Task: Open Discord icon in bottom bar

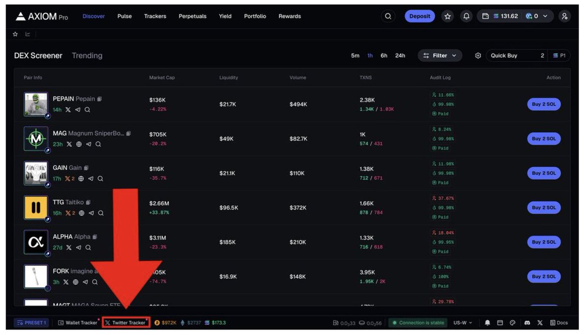Action: (527, 323)
